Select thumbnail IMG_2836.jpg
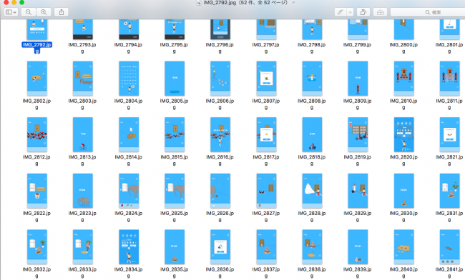The height and width of the screenshot is (280, 465). [220, 247]
